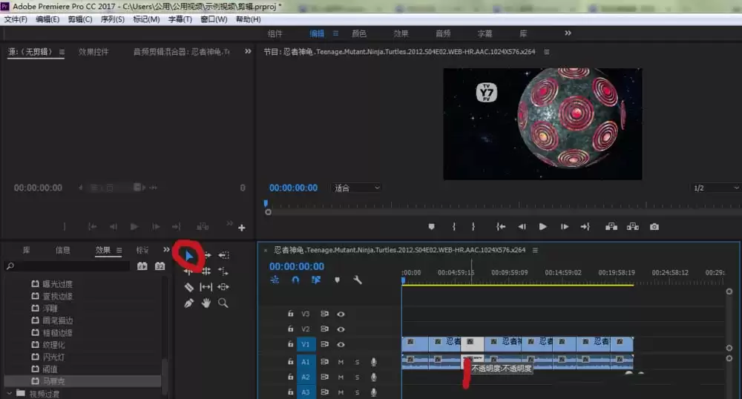The height and width of the screenshot is (399, 742).
Task: Toggle lock on track V2
Action: tap(290, 329)
